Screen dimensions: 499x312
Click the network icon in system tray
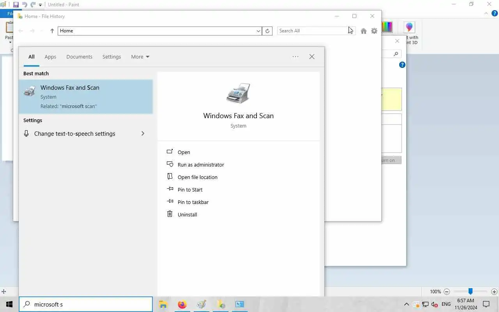[x=425, y=304]
